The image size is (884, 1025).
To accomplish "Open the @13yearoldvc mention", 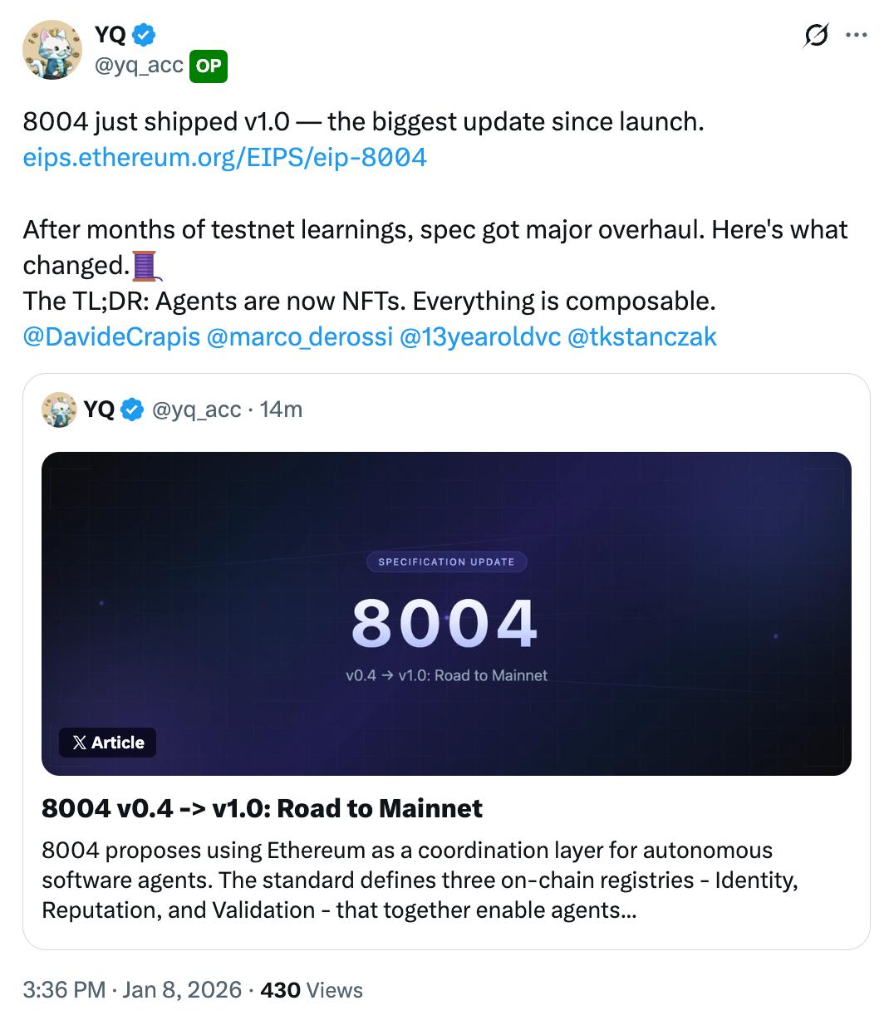I will (x=480, y=336).
